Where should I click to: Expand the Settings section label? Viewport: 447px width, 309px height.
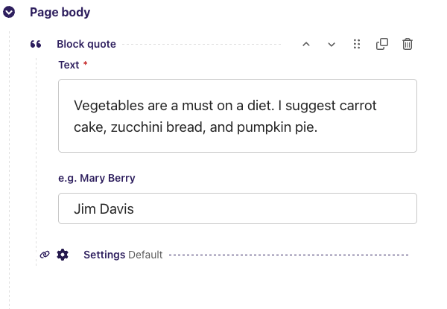point(104,255)
